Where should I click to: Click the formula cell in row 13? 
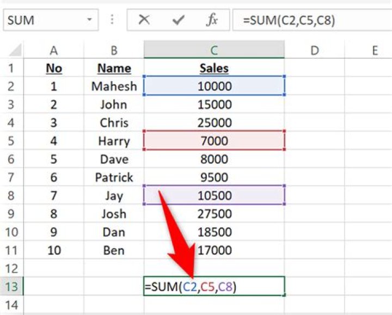click(x=214, y=287)
